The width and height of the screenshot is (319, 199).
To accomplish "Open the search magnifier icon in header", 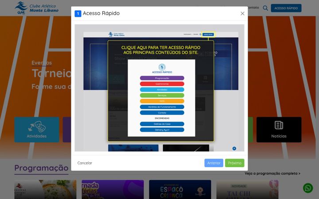I will pyautogui.click(x=265, y=8).
